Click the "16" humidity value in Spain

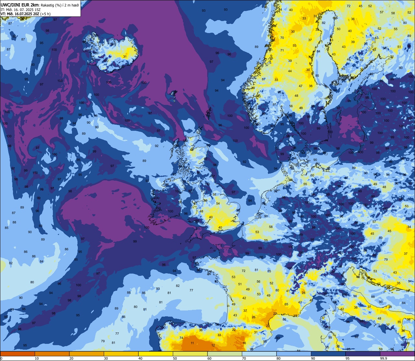244,343
